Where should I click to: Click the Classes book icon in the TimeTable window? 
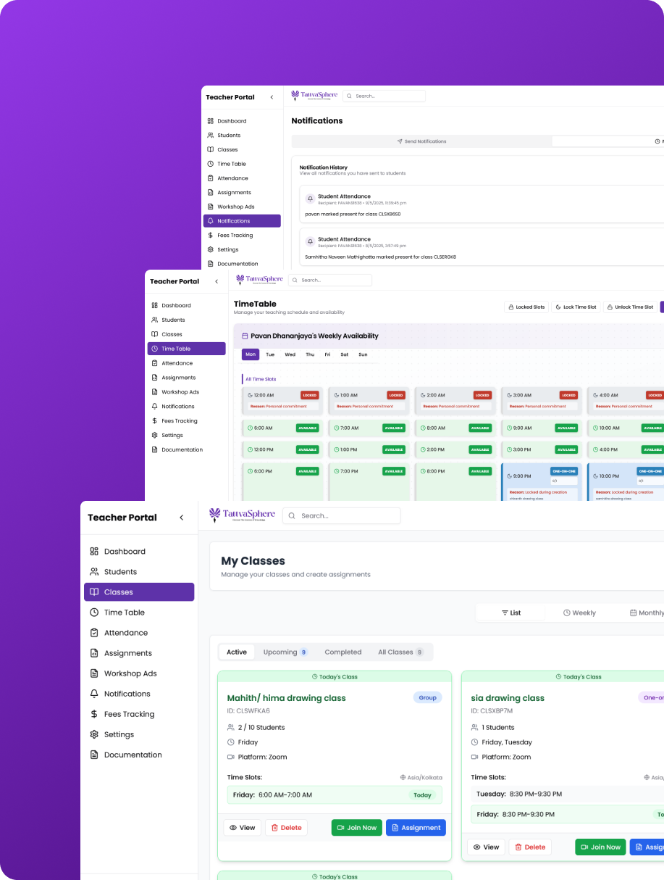coord(155,334)
